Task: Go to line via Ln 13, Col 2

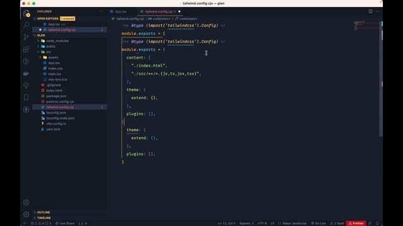Action: pos(227,223)
